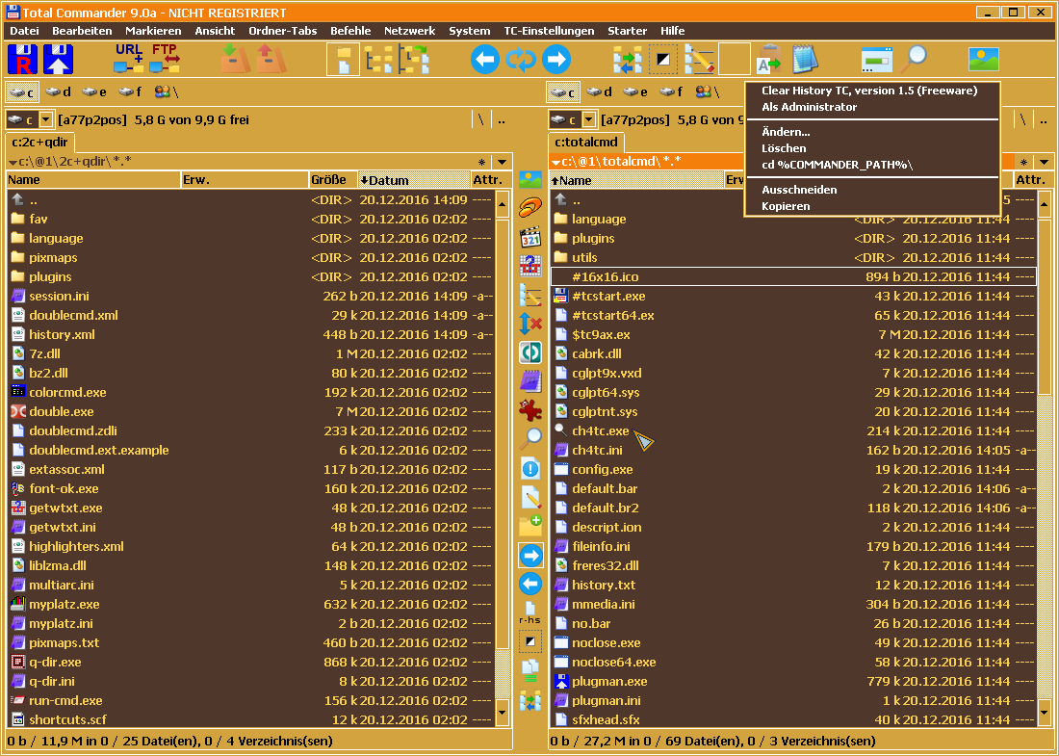Launch the orange paperclip tool in middle bar
1059x756 pixels.
pyautogui.click(x=530, y=207)
